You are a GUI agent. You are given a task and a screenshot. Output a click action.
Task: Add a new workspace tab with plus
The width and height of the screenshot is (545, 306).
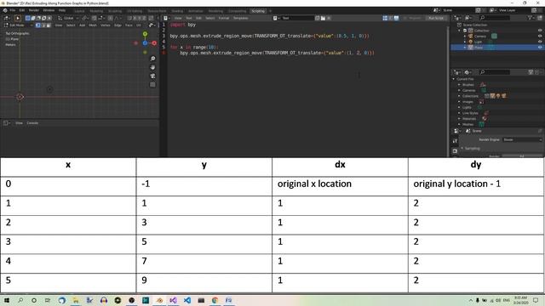tap(270, 11)
